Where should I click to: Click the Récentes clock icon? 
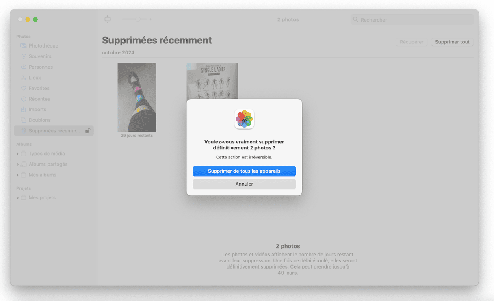click(x=24, y=99)
